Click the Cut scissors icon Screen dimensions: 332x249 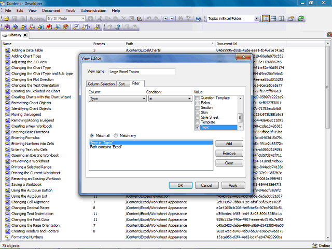coord(100,19)
